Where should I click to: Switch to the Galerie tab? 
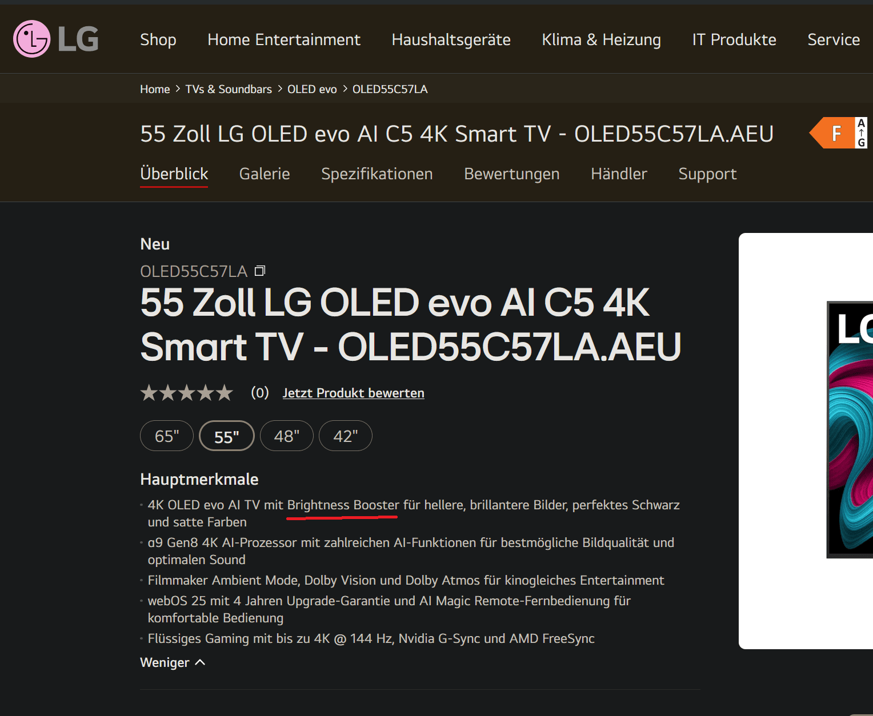pyautogui.click(x=265, y=174)
